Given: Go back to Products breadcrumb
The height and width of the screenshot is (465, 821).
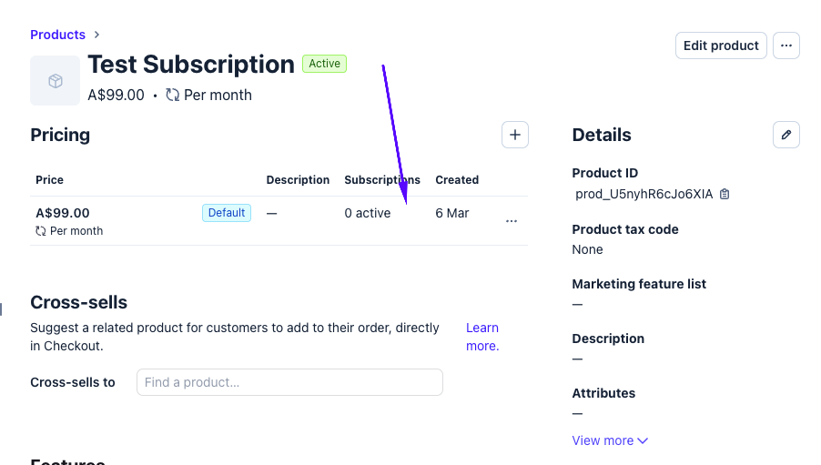Looking at the screenshot, I should [57, 35].
